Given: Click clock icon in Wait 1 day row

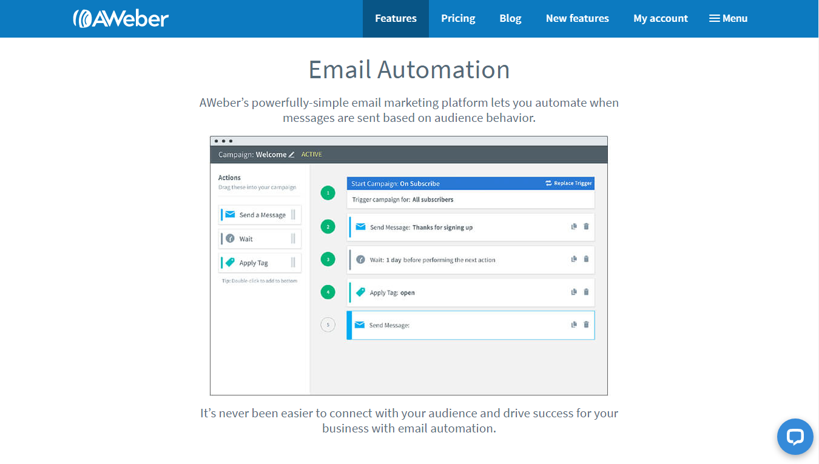Looking at the screenshot, I should pos(360,260).
